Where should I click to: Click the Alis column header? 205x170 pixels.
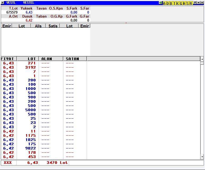tap(38, 26)
